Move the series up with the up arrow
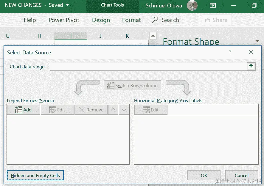 [x=113, y=110]
